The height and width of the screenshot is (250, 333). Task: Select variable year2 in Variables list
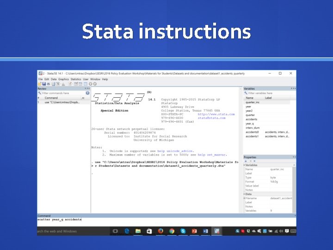[x=267, y=111]
